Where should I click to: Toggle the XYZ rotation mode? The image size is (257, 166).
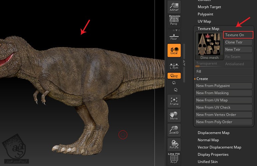(x=174, y=76)
